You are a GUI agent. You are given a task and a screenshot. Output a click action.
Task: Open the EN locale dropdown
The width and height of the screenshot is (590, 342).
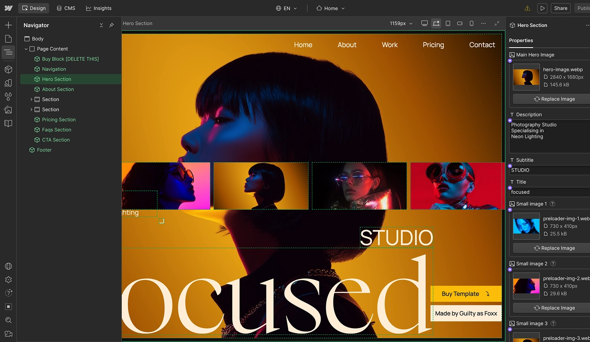tap(287, 8)
